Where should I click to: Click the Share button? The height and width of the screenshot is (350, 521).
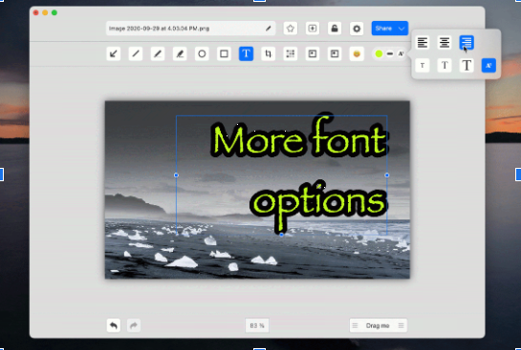point(384,29)
